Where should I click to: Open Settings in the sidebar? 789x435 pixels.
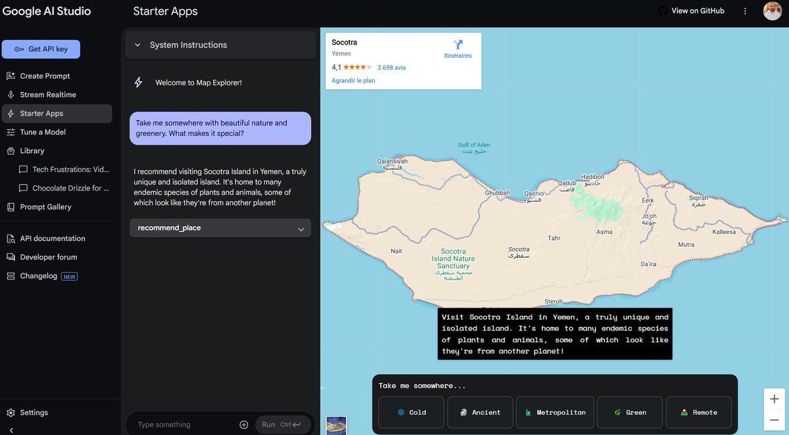(x=34, y=413)
